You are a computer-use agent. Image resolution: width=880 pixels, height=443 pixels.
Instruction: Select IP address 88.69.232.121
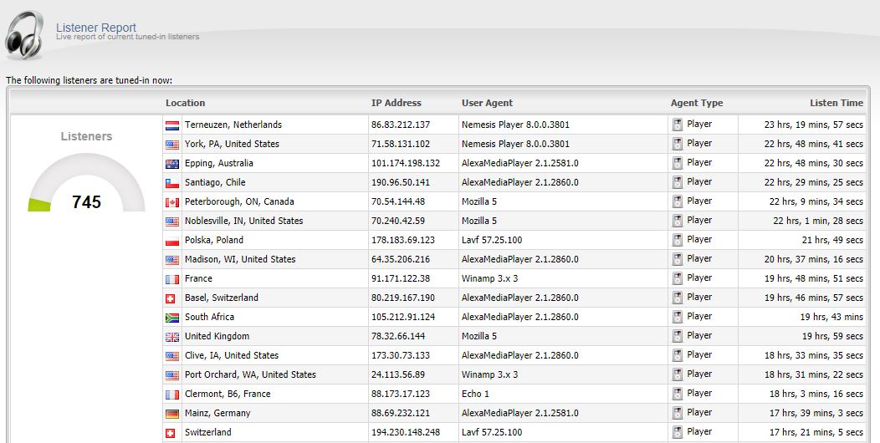401,413
